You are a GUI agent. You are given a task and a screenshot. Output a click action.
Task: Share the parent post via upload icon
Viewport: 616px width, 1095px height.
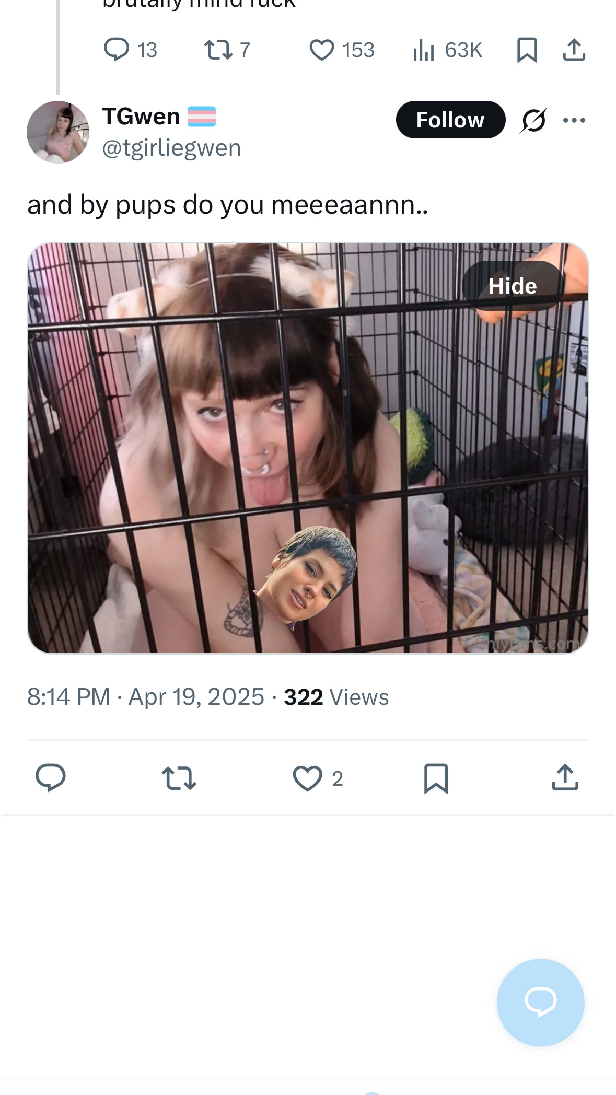point(574,50)
